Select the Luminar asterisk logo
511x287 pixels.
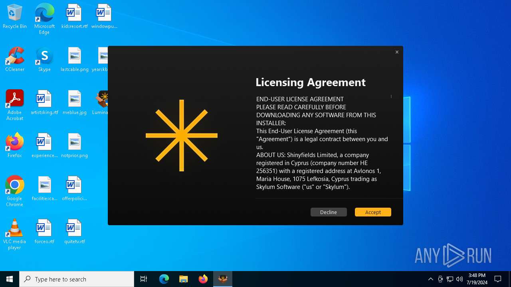click(182, 136)
